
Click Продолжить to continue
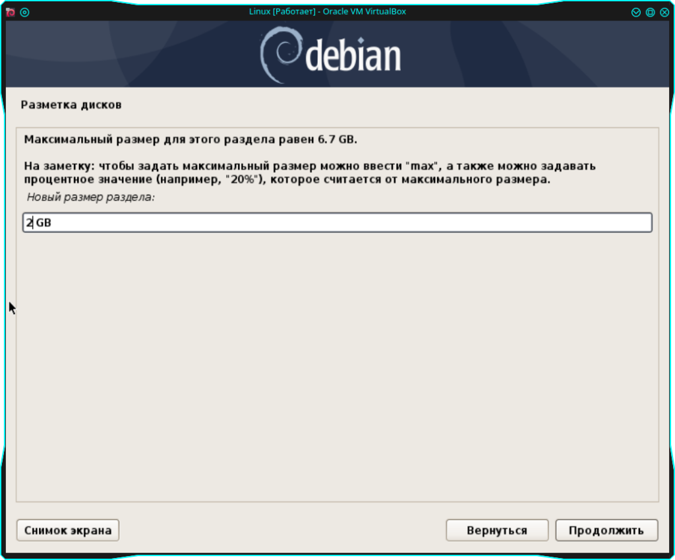[606, 530]
